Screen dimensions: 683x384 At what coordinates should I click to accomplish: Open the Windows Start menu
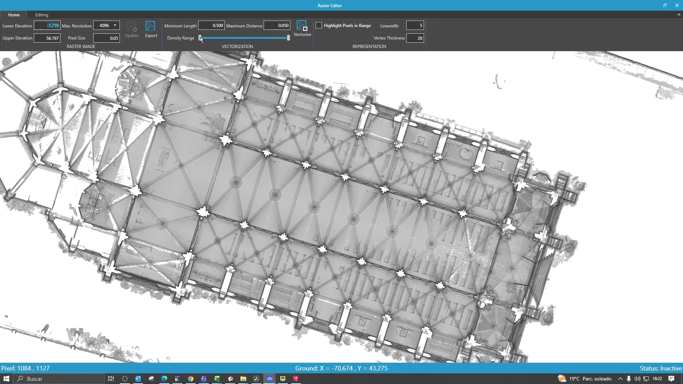6,379
